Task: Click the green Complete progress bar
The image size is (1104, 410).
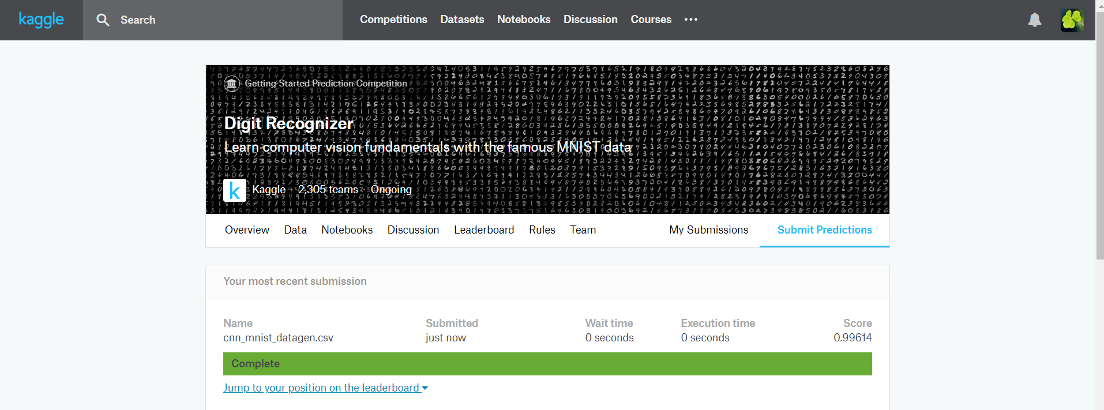Action: pyautogui.click(x=547, y=364)
